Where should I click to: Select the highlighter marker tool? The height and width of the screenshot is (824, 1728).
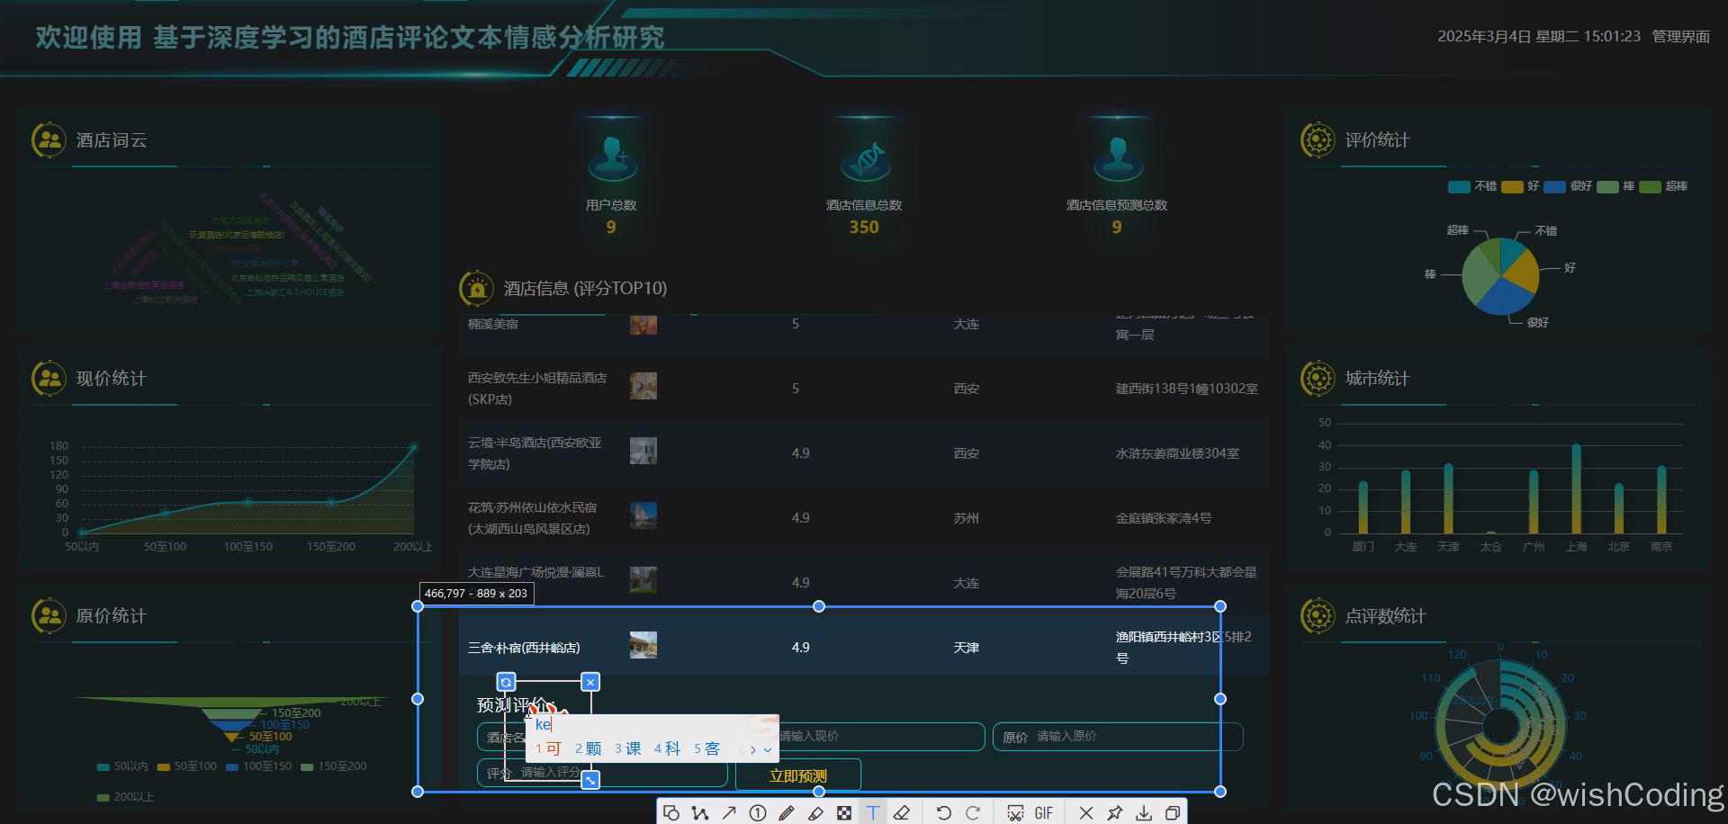815,812
